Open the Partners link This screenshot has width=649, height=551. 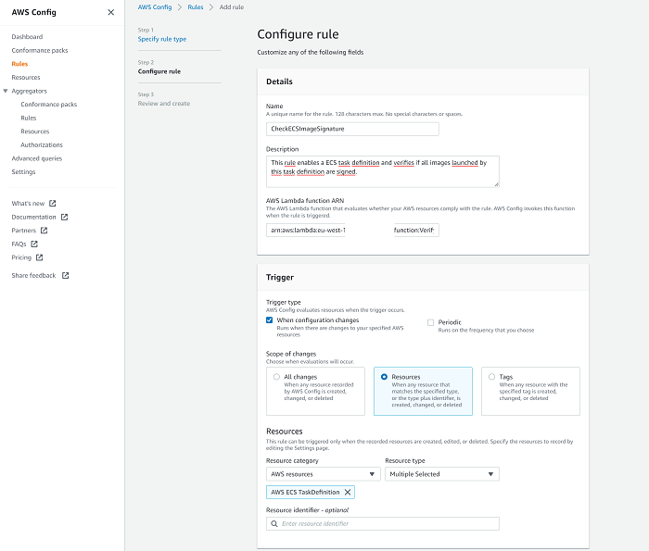pyautogui.click(x=23, y=231)
